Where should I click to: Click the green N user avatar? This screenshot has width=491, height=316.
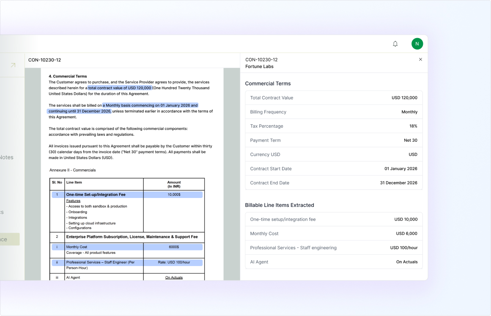pos(417,44)
